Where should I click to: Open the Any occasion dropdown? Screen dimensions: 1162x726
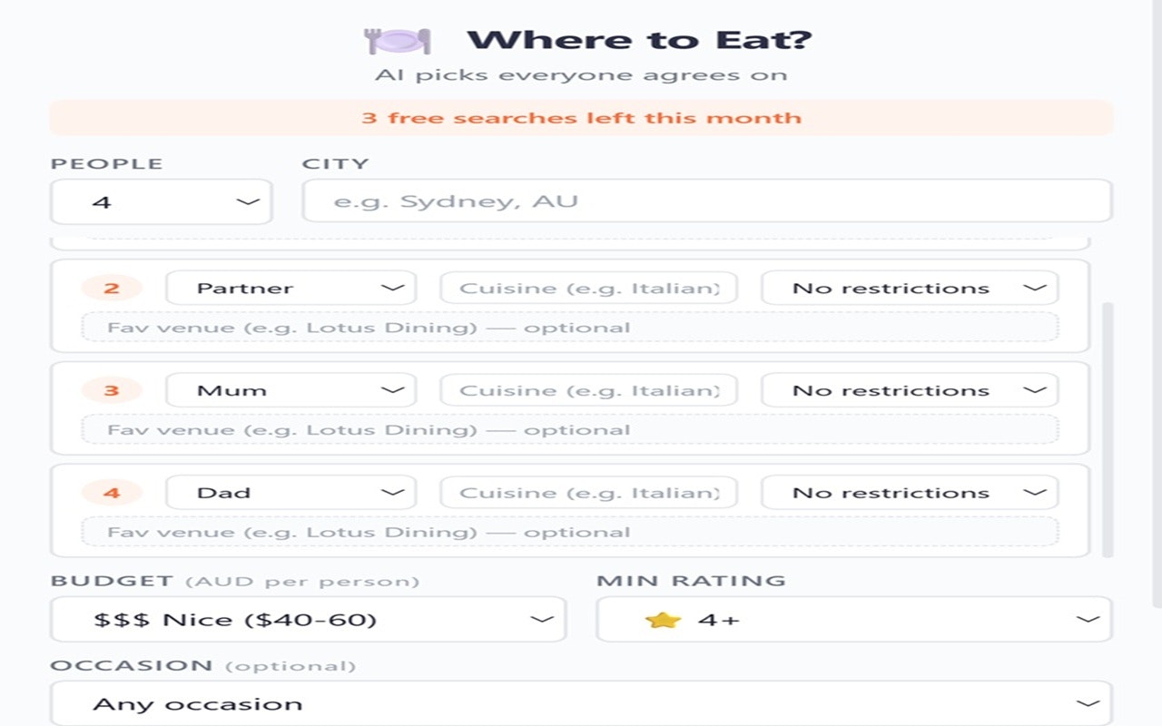click(x=581, y=702)
